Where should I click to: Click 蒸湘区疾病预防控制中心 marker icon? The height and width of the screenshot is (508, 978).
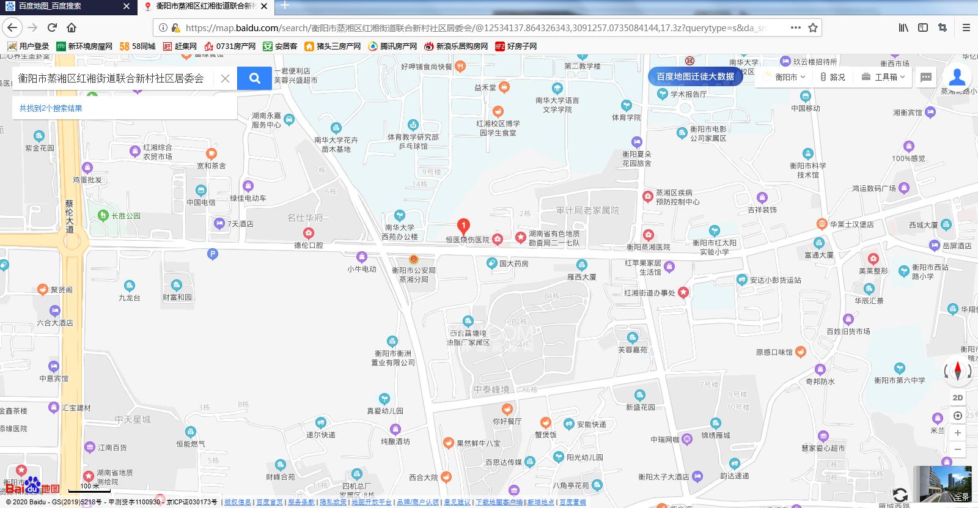pyautogui.click(x=648, y=197)
